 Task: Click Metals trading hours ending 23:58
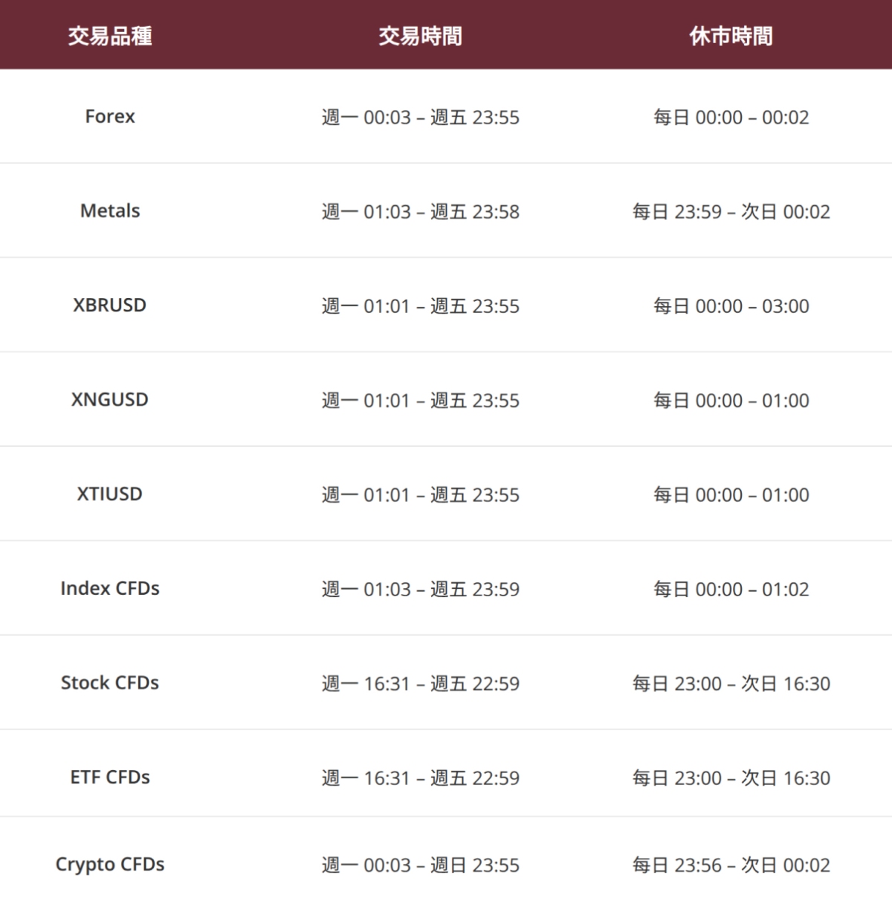point(420,212)
